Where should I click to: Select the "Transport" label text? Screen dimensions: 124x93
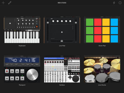22,85
